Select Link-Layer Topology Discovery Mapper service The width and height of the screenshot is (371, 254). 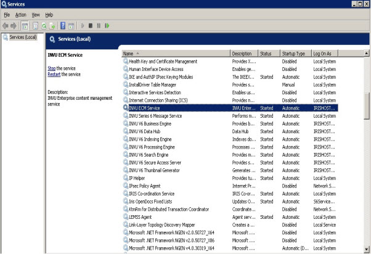point(162,225)
